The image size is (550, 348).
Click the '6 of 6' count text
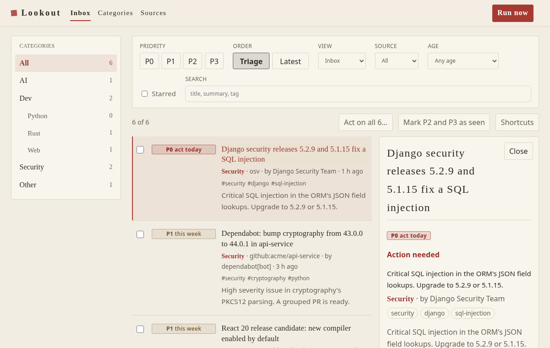pyautogui.click(x=141, y=122)
